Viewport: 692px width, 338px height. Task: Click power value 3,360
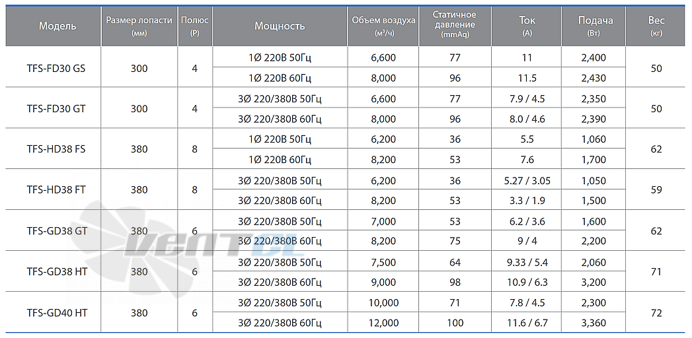[594, 323]
